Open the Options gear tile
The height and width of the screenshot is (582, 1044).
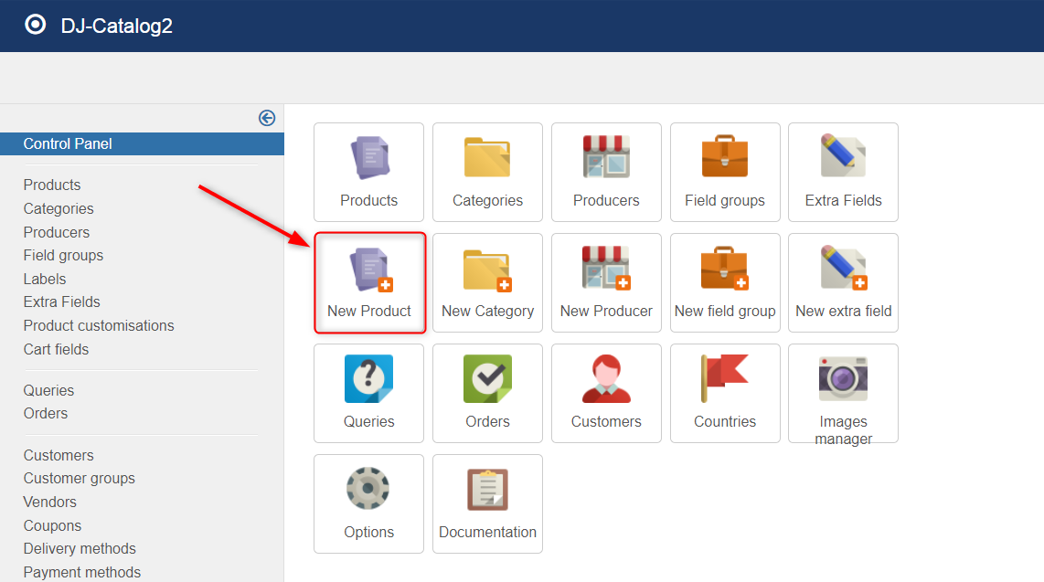coord(368,503)
